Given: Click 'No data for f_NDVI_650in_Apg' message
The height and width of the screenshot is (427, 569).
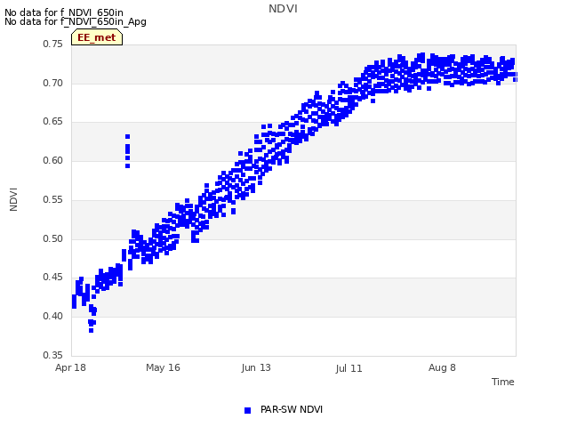Looking at the screenshot, I should [76, 21].
